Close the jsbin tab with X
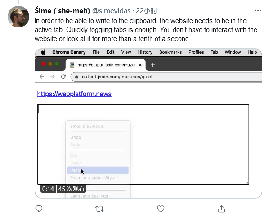Screen dimensions: 269x218 pos(140,65)
